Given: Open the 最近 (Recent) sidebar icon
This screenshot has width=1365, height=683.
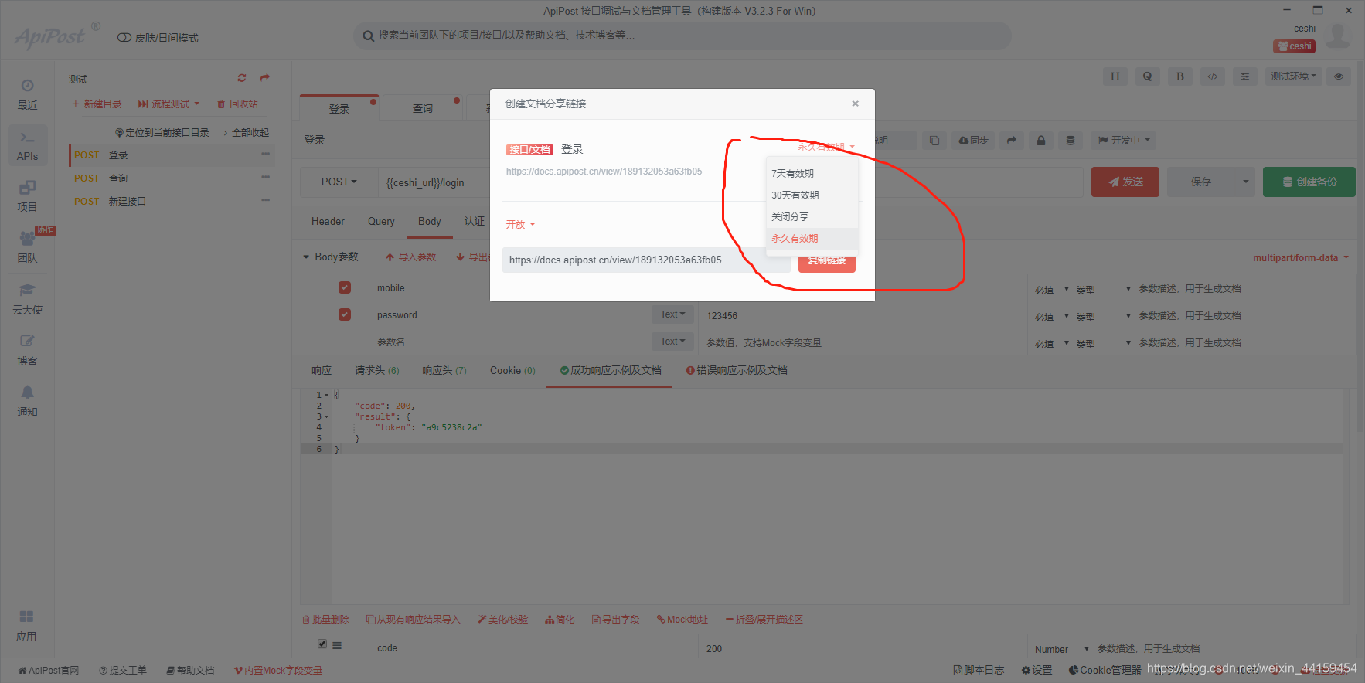Looking at the screenshot, I should pyautogui.click(x=27, y=94).
